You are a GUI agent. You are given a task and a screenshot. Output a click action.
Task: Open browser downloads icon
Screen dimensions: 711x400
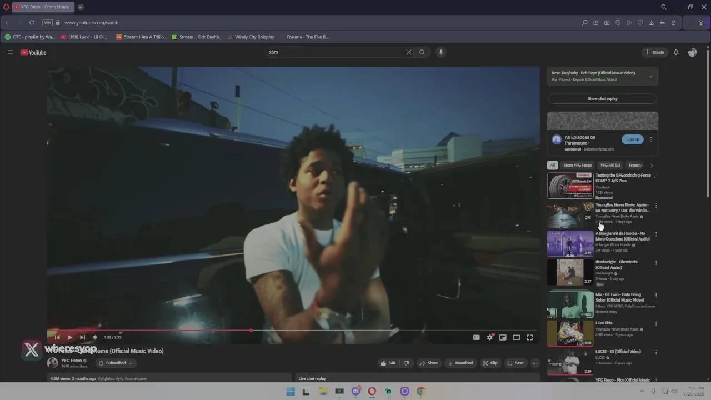click(651, 23)
